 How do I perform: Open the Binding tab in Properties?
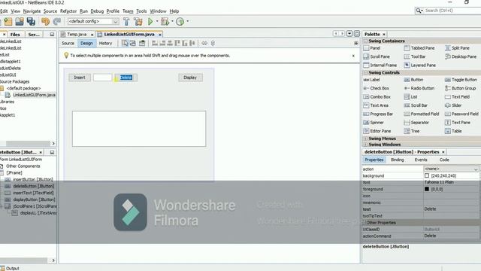[398, 160]
